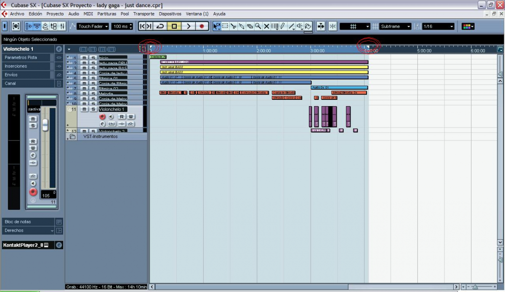
Task: Click the Play transport button
Action: pos(188,26)
